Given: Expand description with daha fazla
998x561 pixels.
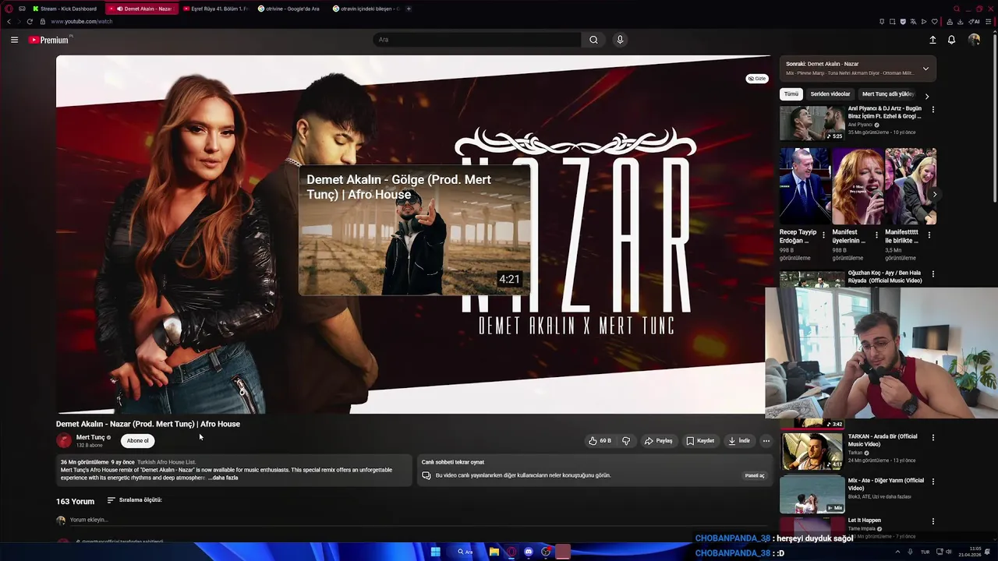Looking at the screenshot, I should [223, 478].
